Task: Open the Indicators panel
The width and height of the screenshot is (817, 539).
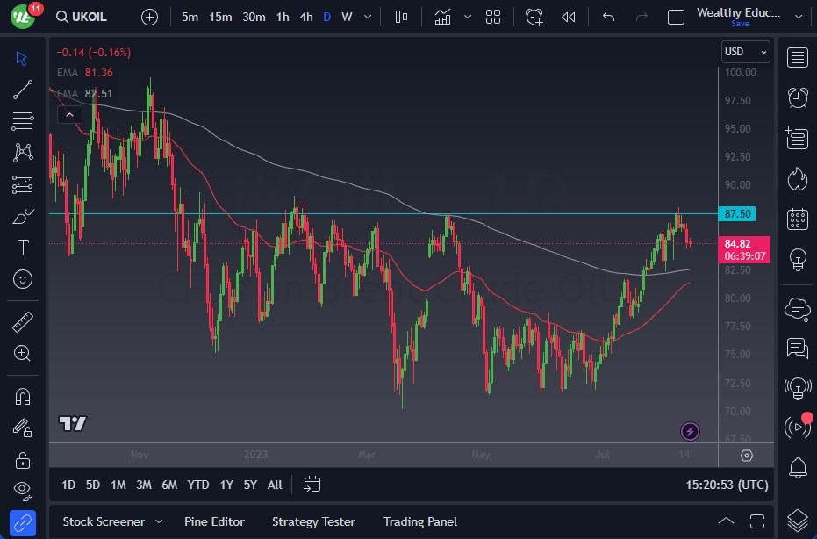Action: click(442, 16)
